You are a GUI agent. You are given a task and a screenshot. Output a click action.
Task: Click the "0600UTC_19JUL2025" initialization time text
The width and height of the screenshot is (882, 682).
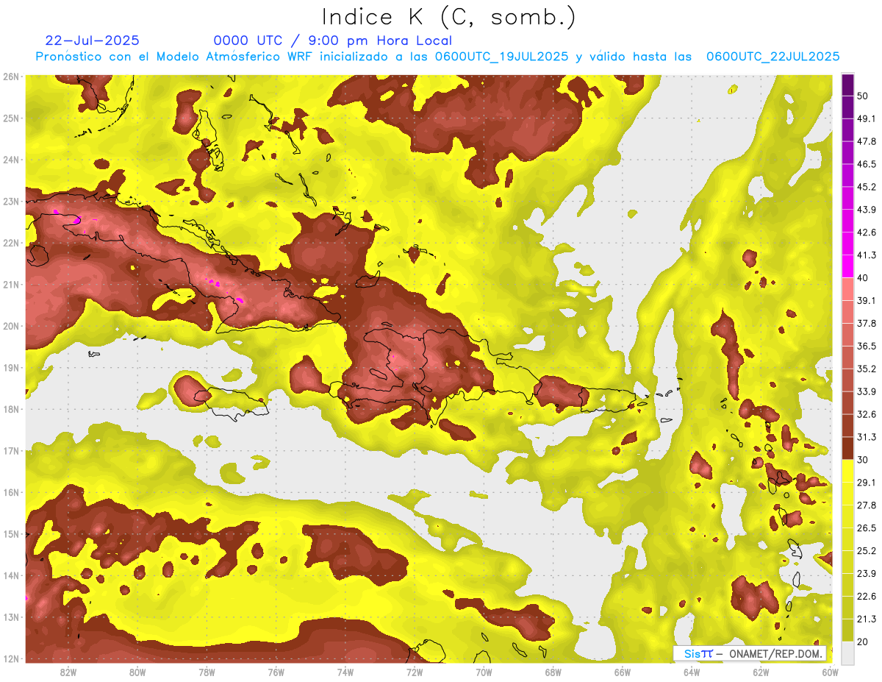pyautogui.click(x=501, y=57)
